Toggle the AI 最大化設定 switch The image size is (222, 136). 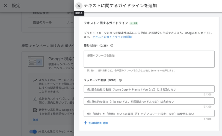(x=33, y=132)
